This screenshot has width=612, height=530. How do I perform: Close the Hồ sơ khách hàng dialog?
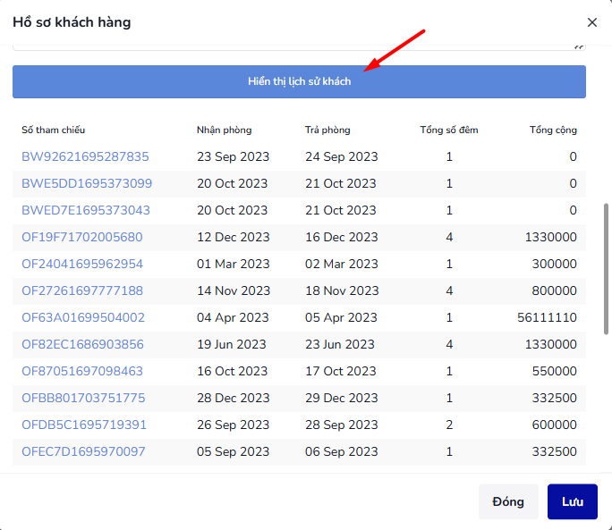pyautogui.click(x=592, y=22)
